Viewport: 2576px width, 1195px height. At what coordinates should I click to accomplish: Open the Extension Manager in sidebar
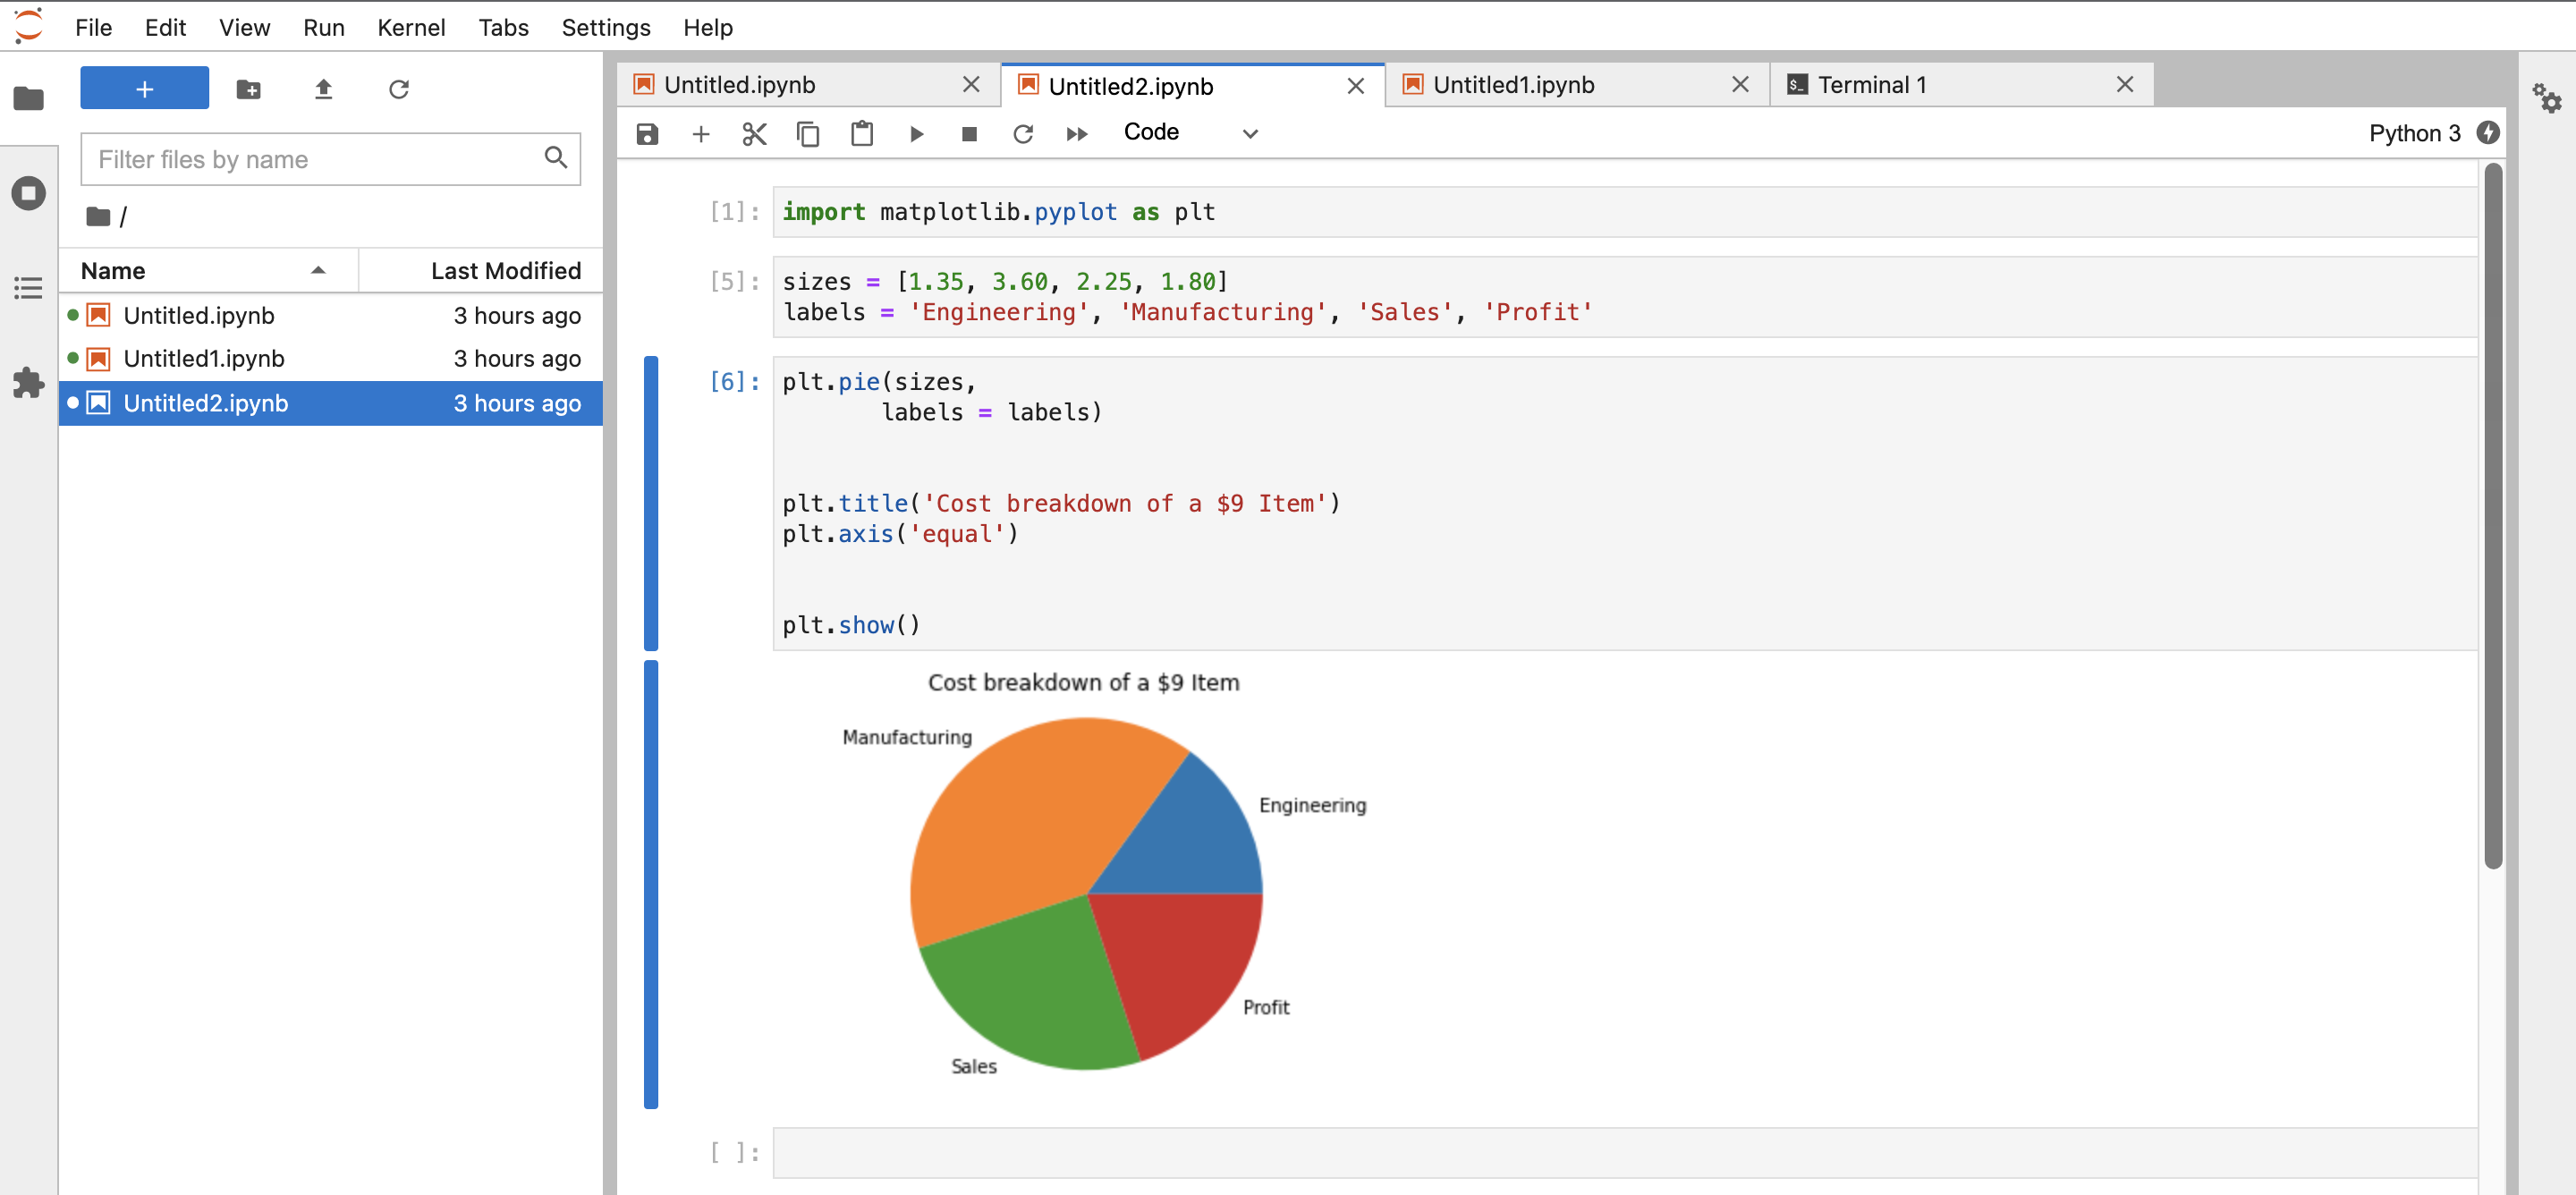(29, 384)
